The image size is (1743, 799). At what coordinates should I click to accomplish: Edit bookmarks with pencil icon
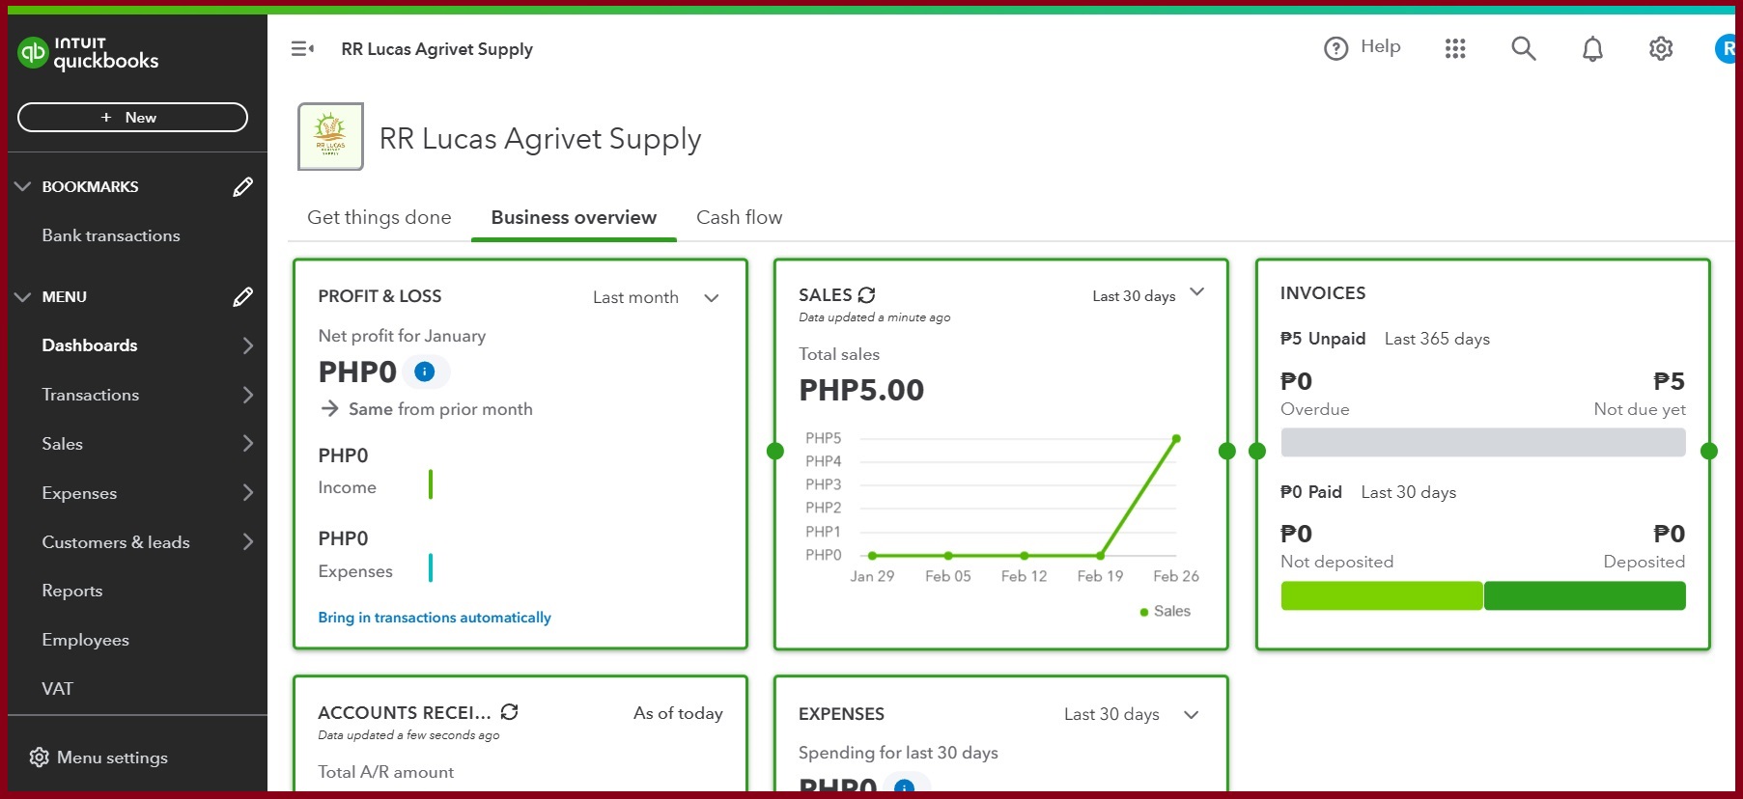(242, 186)
